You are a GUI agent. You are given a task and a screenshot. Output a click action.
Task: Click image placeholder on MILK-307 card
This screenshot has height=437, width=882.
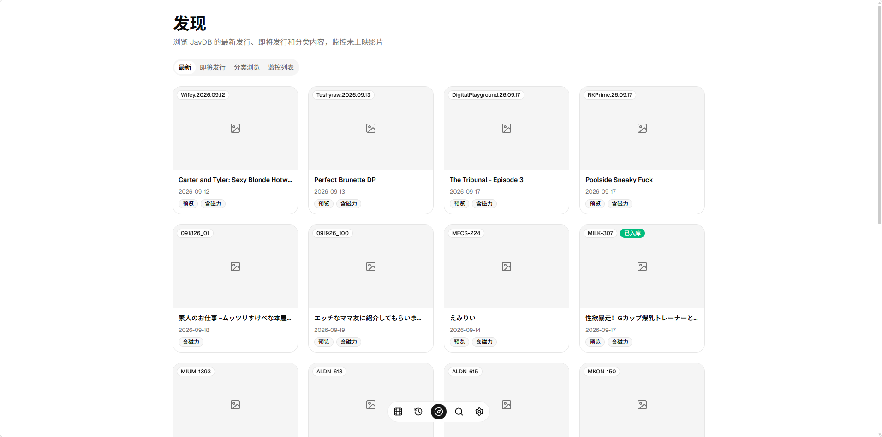click(x=642, y=266)
